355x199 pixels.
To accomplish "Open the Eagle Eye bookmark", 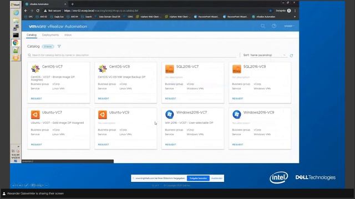I will coord(57,17).
